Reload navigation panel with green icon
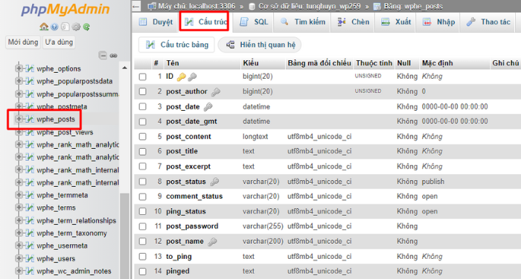The image size is (521, 279). click(86, 27)
